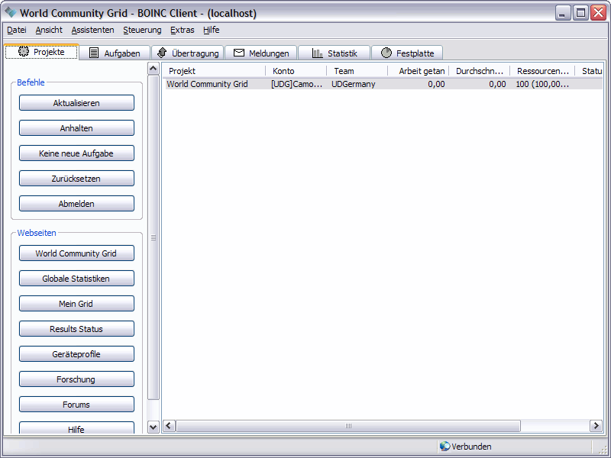Click the Forums button
Viewport: 611px width, 458px height.
coord(76,405)
